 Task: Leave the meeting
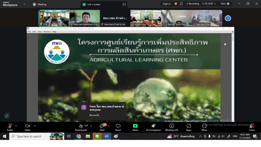(252, 127)
